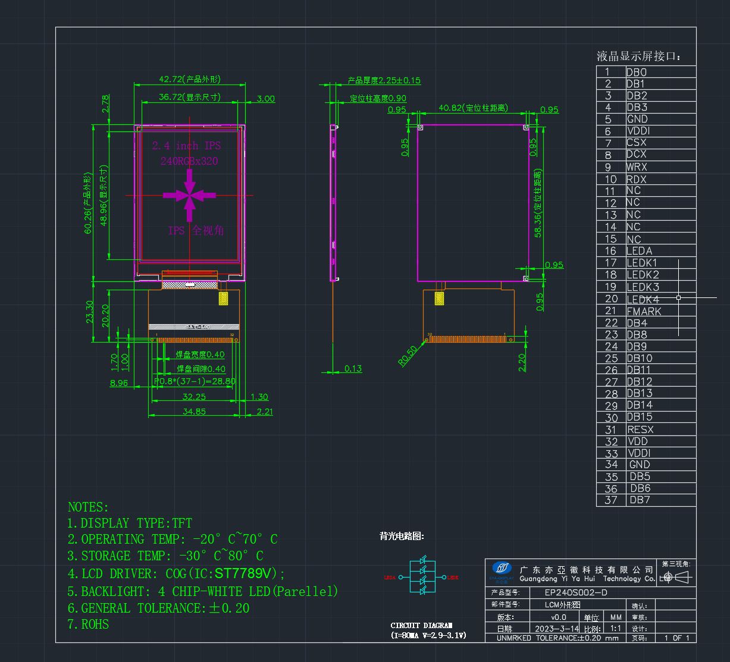Click the "2.78" vertical dimension text
Screen dimensions: 730x662
tap(105, 104)
